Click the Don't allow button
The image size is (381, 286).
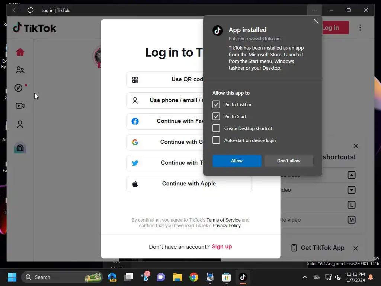[289, 161]
